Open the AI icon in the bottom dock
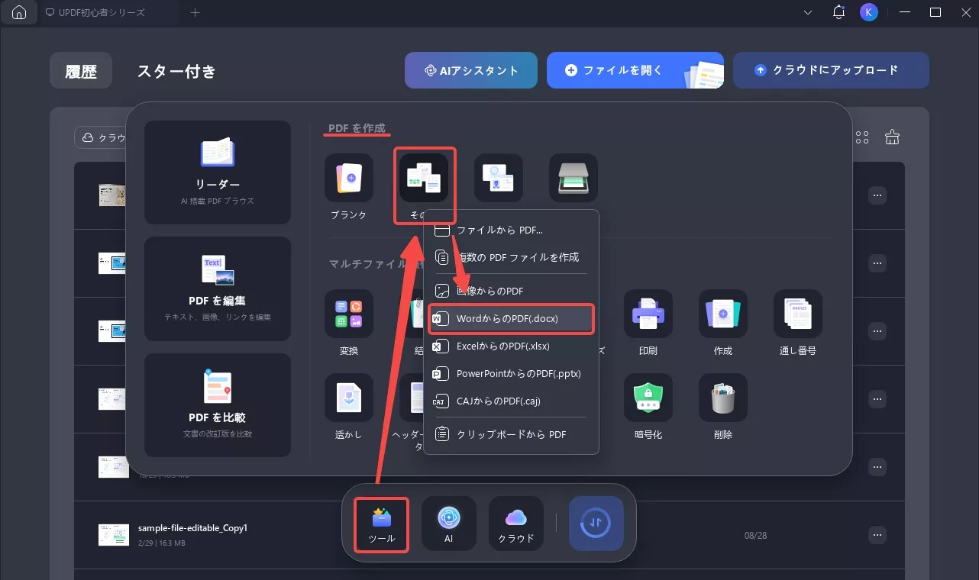Viewport: 979px width, 580px height. coord(448,524)
